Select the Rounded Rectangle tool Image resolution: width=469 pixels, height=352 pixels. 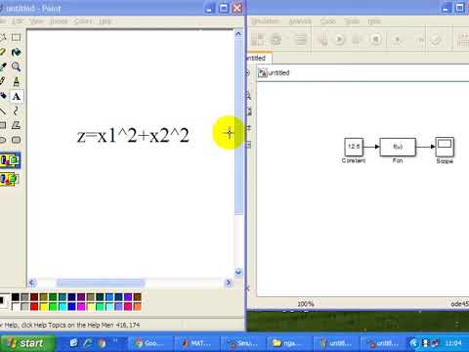16,140
